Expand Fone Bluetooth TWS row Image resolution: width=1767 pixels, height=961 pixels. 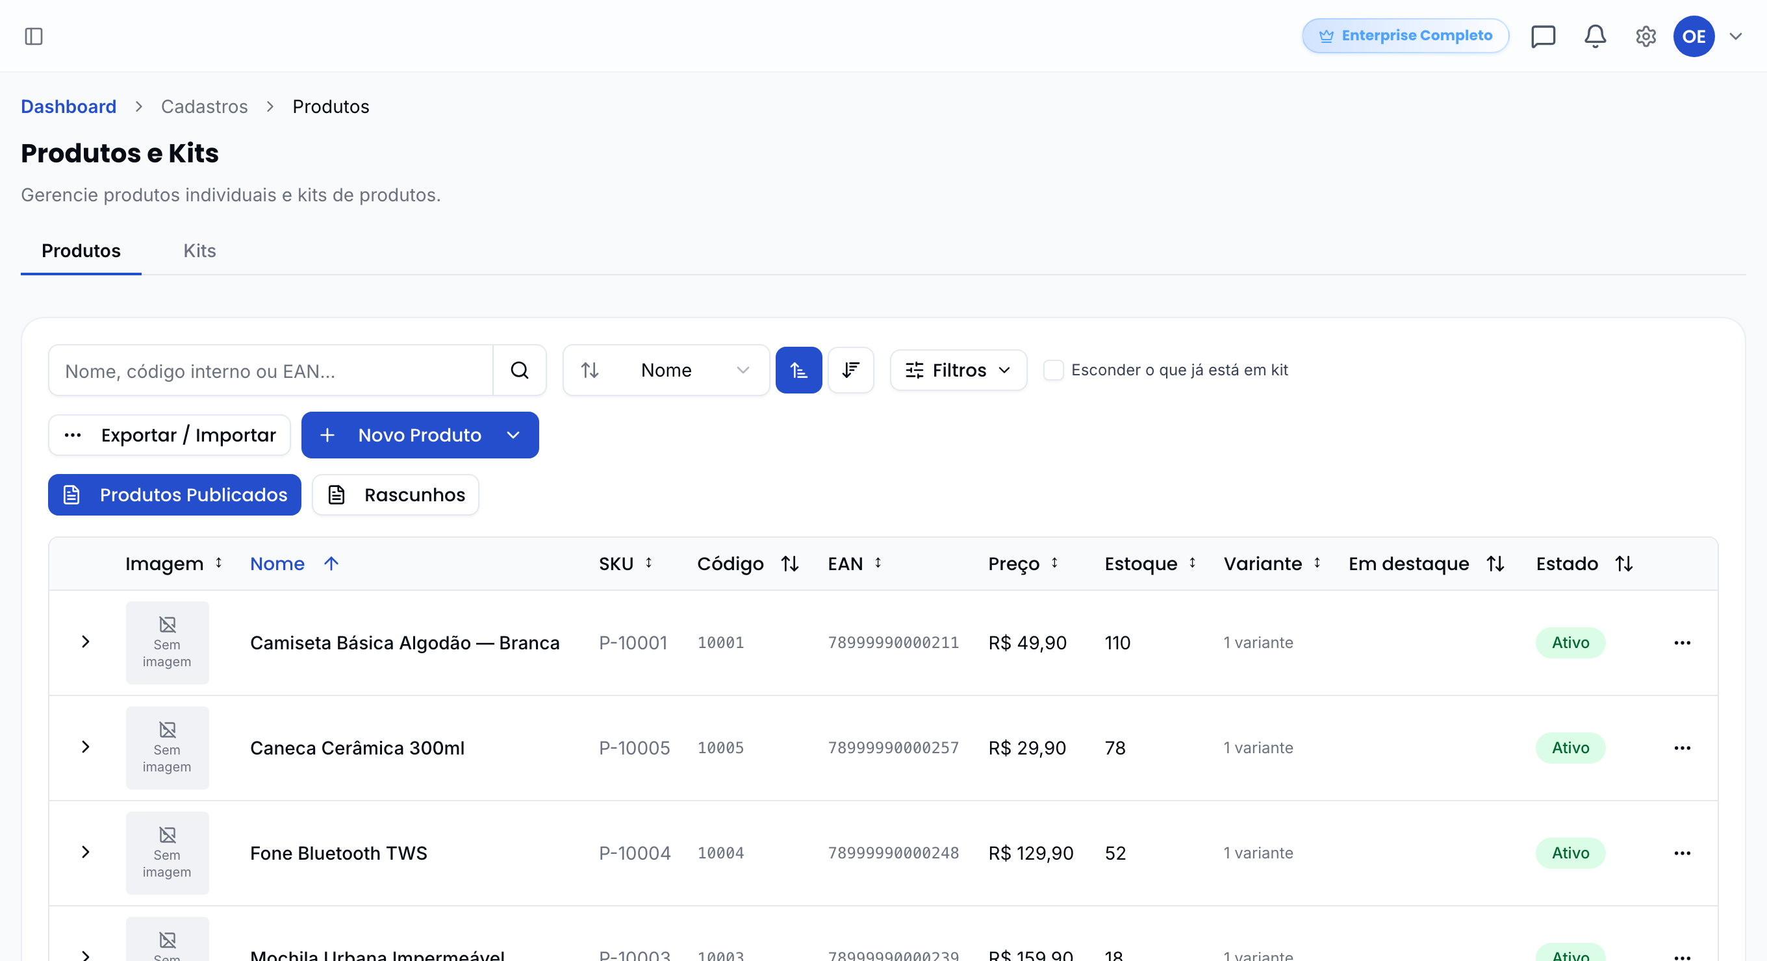(86, 852)
